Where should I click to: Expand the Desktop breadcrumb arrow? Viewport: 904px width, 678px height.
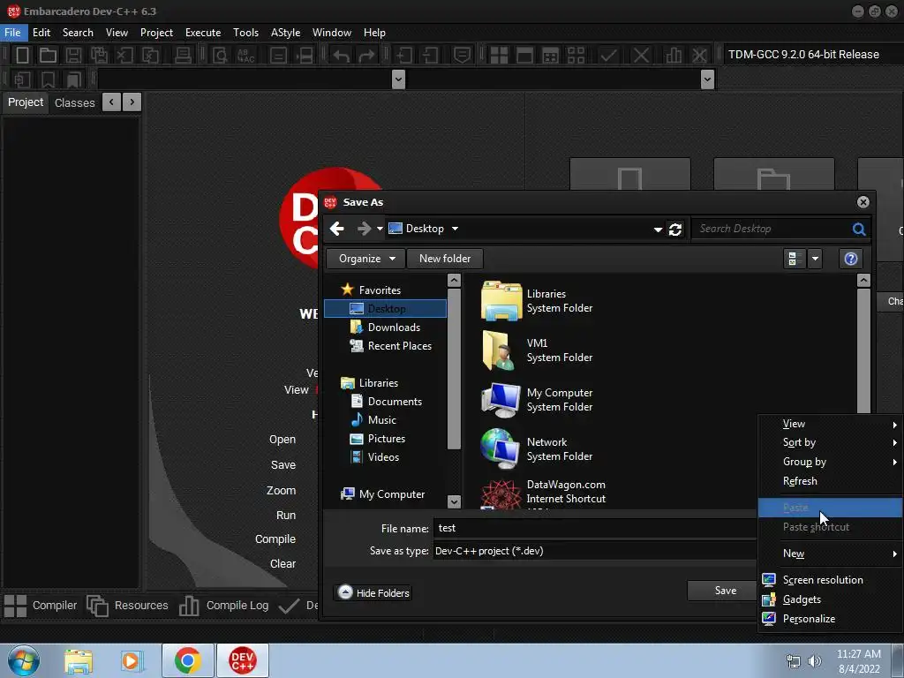pyautogui.click(x=455, y=229)
